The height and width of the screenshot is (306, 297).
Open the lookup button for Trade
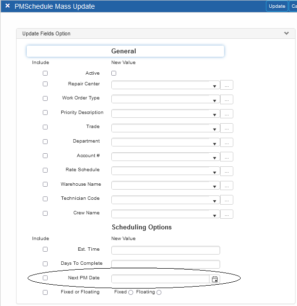(227, 128)
